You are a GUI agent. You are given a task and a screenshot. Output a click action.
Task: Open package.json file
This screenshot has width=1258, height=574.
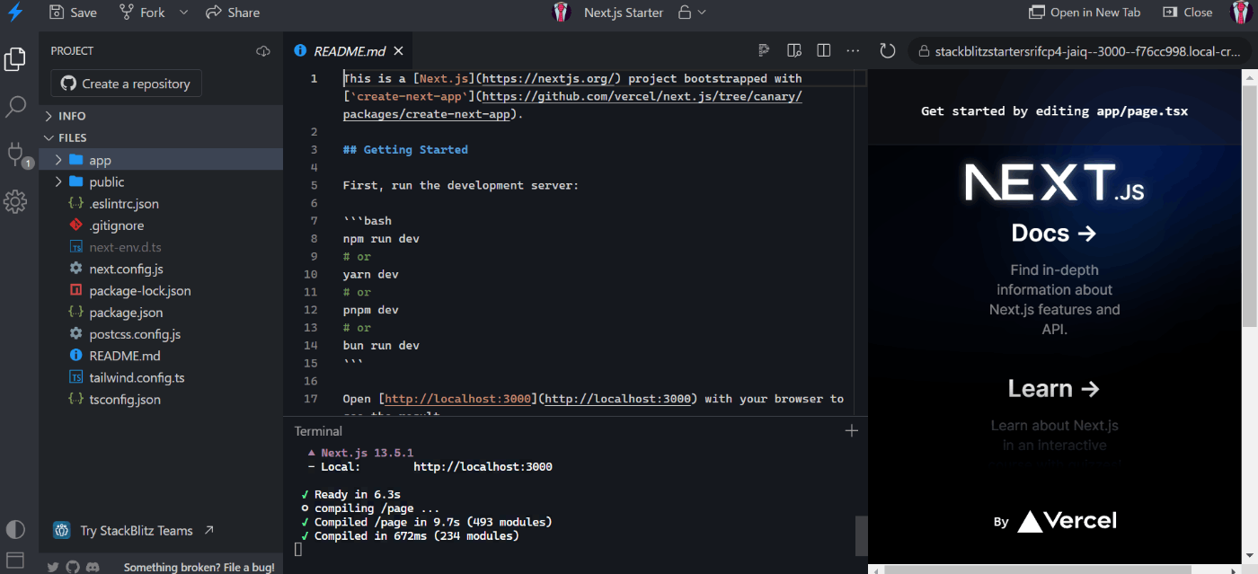pos(161,313)
